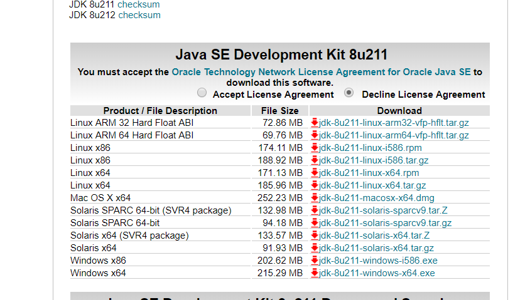Screen dimensions: 530x300
Task: Click Windows x86 description text
Action: pos(98,260)
